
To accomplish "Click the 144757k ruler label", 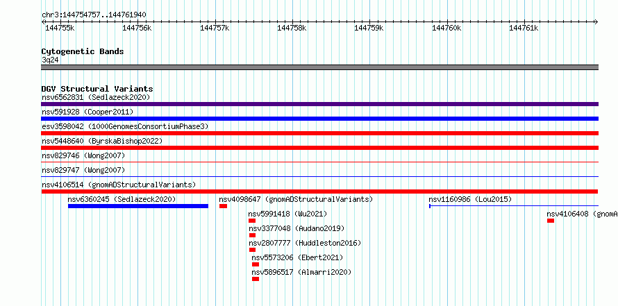I will pyautogui.click(x=215, y=28).
